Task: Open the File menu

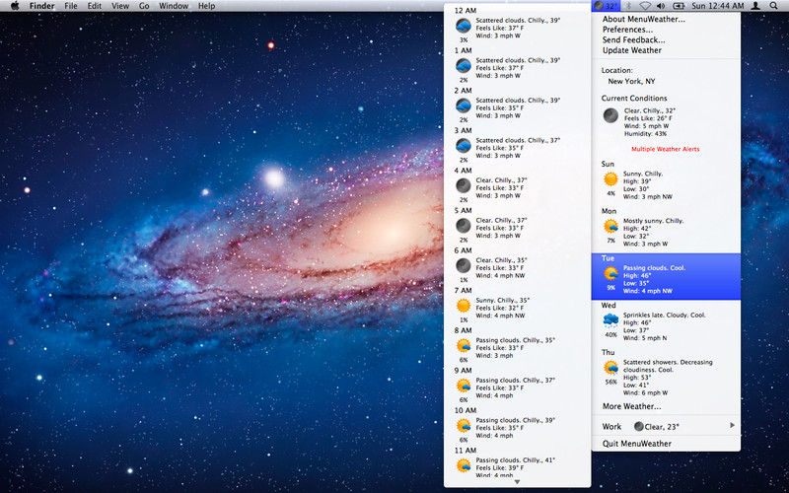Action: tap(71, 6)
